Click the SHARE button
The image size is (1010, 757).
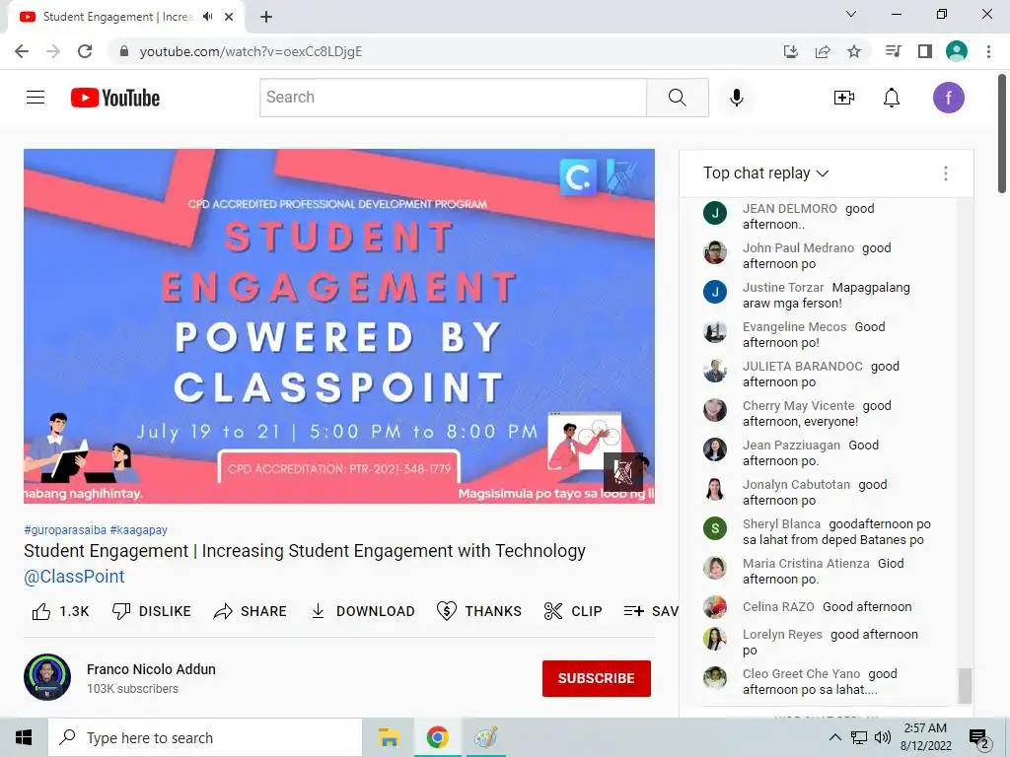pos(250,611)
